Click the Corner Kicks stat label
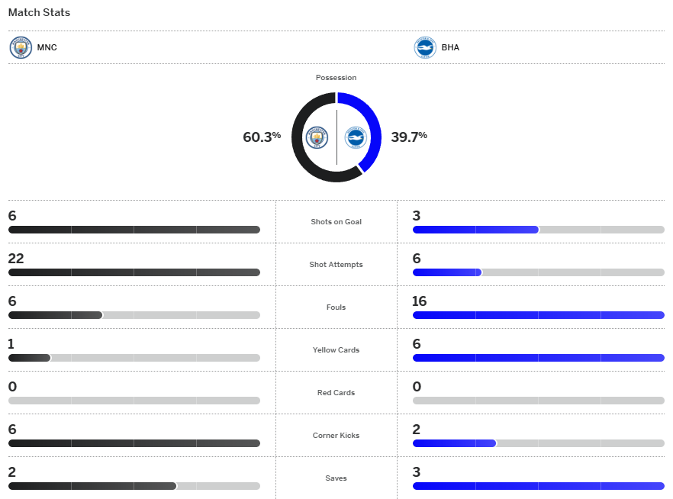The height and width of the screenshot is (499, 673). pyautogui.click(x=336, y=436)
